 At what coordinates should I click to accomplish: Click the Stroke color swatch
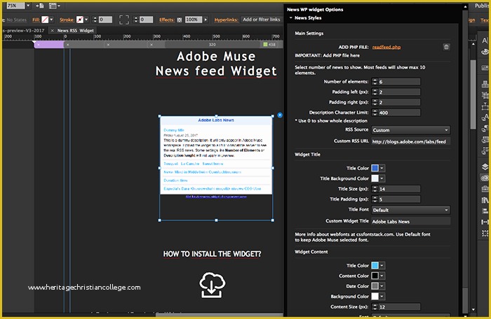pos(80,20)
